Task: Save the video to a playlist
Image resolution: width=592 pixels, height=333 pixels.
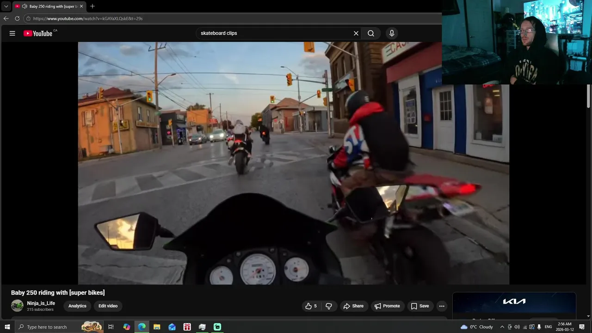Action: pyautogui.click(x=420, y=306)
